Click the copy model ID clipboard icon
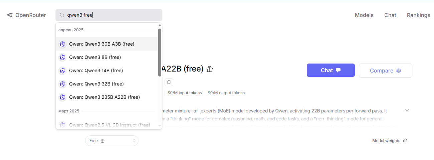434x160 pixels. tap(169, 82)
